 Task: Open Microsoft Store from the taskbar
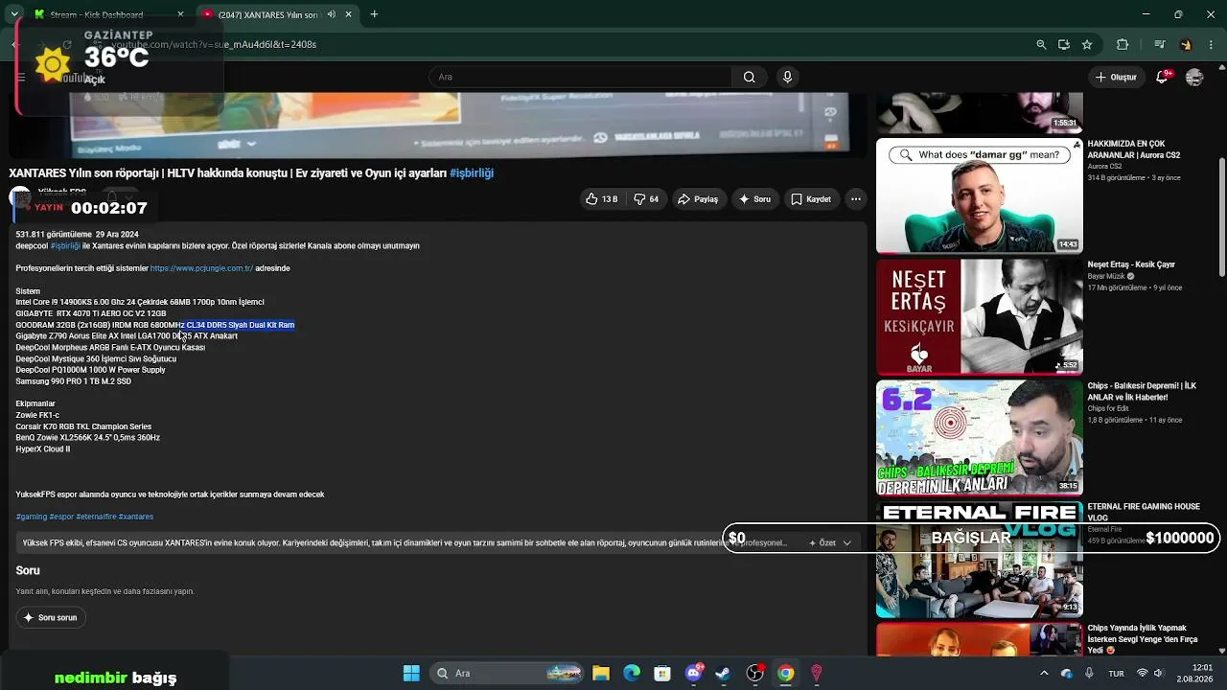[x=662, y=673]
